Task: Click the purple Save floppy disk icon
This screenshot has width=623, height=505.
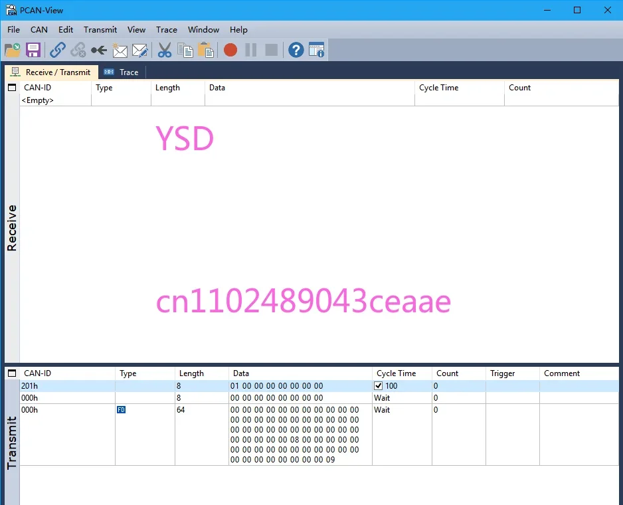Action: point(33,50)
